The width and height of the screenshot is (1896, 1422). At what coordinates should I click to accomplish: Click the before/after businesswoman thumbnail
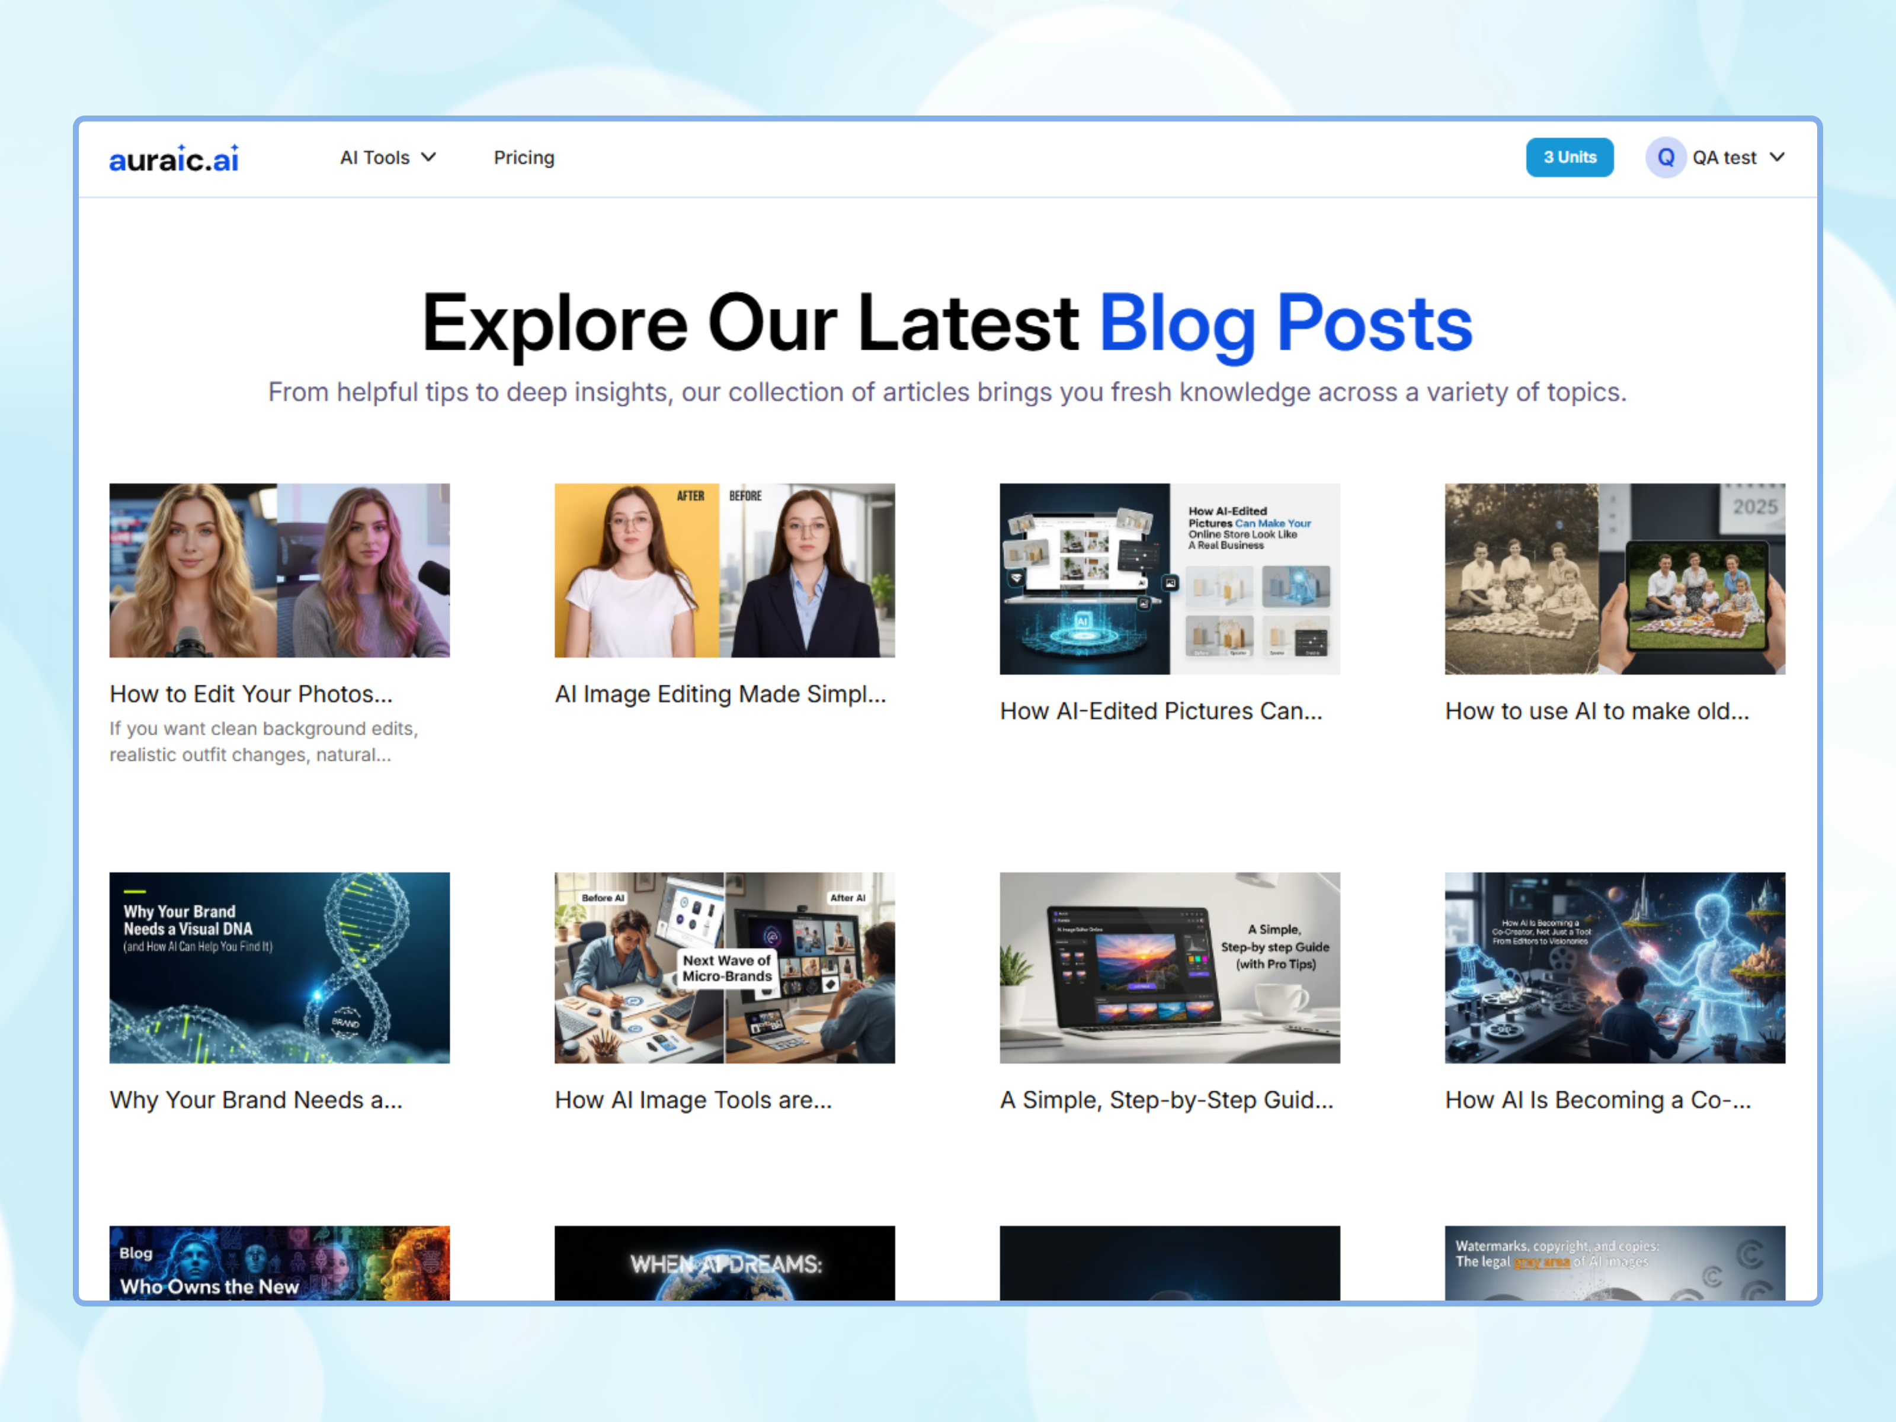pos(724,570)
